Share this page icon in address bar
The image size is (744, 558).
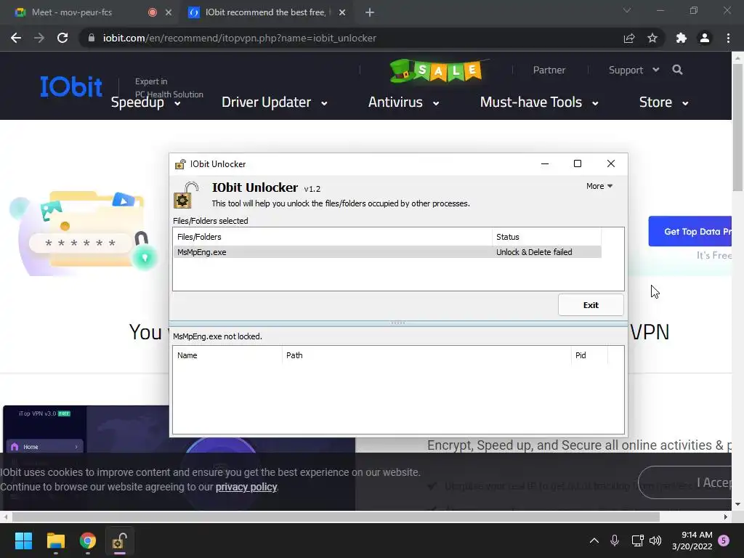click(x=629, y=38)
